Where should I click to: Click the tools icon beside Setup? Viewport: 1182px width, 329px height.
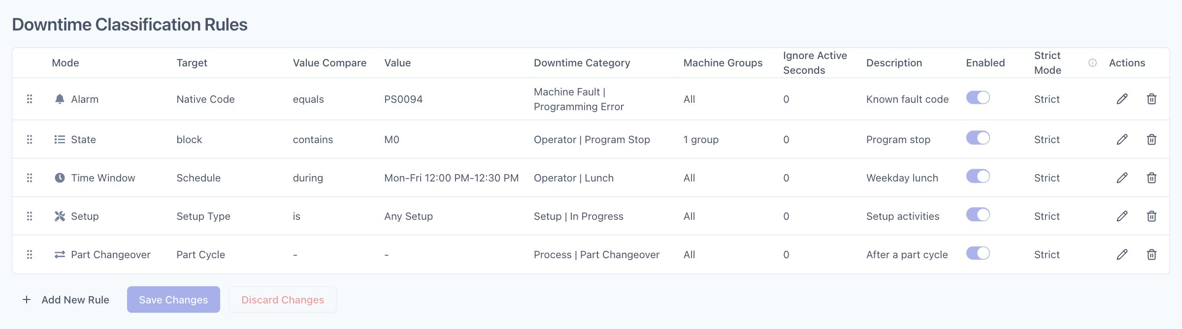pyautogui.click(x=60, y=216)
